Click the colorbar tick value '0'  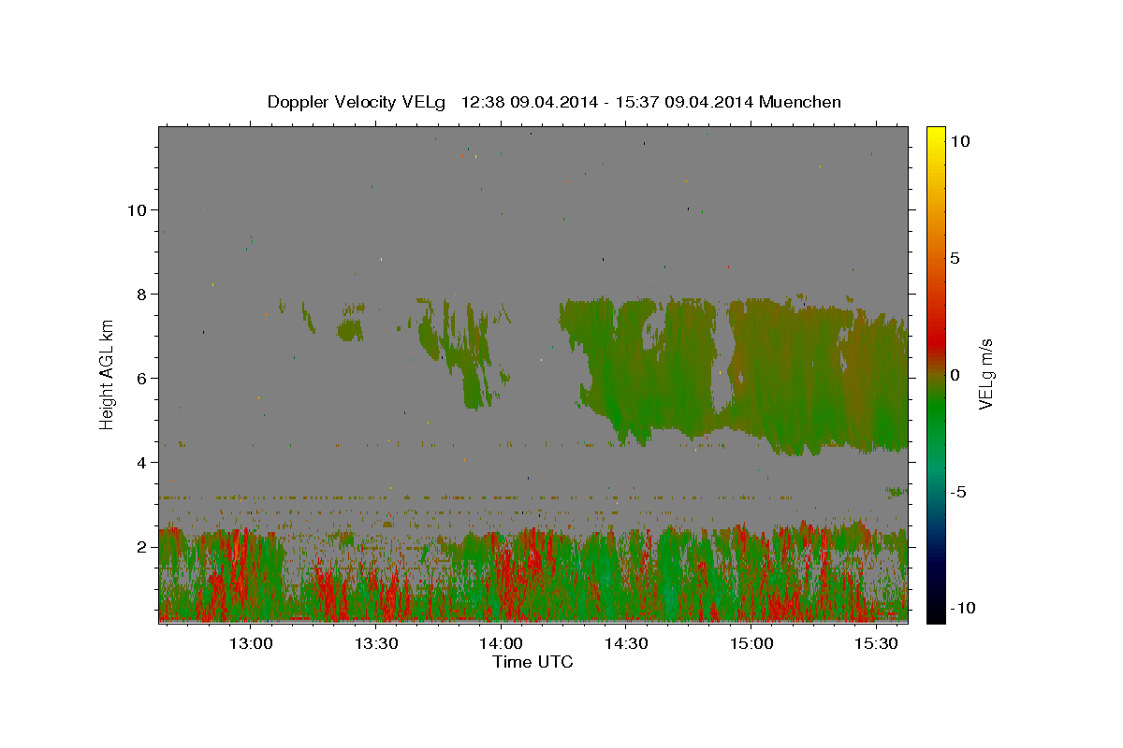click(x=955, y=375)
